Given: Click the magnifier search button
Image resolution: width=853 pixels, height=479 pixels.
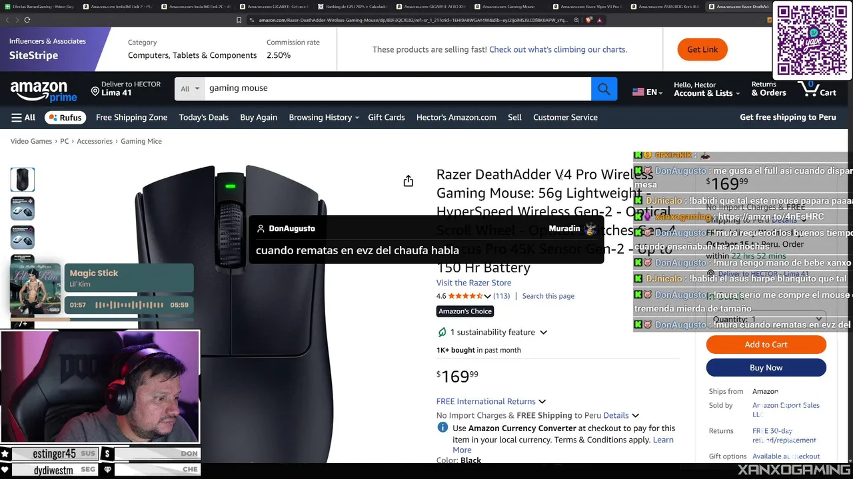Looking at the screenshot, I should click(604, 88).
